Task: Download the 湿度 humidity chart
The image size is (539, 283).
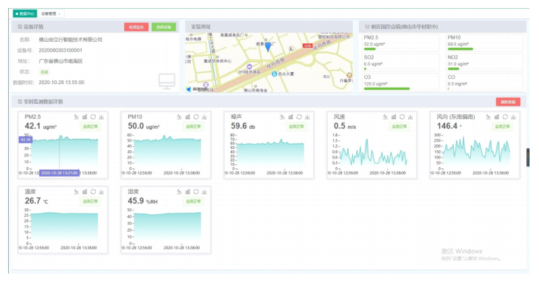Action: click(x=204, y=192)
